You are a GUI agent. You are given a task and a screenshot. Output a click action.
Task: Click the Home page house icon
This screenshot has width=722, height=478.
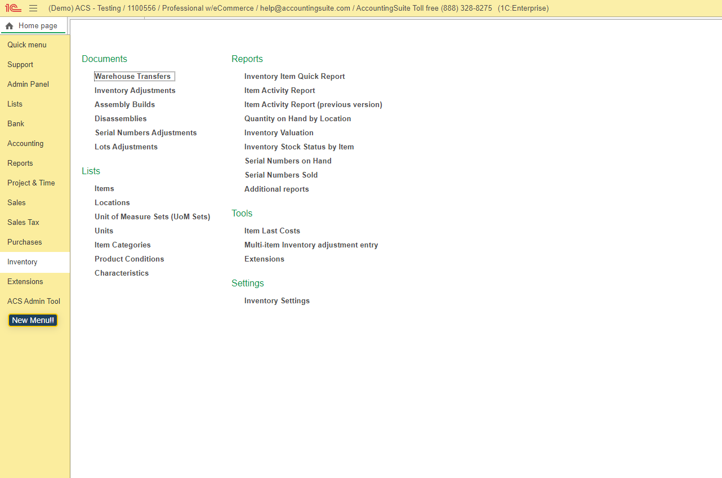tap(9, 26)
